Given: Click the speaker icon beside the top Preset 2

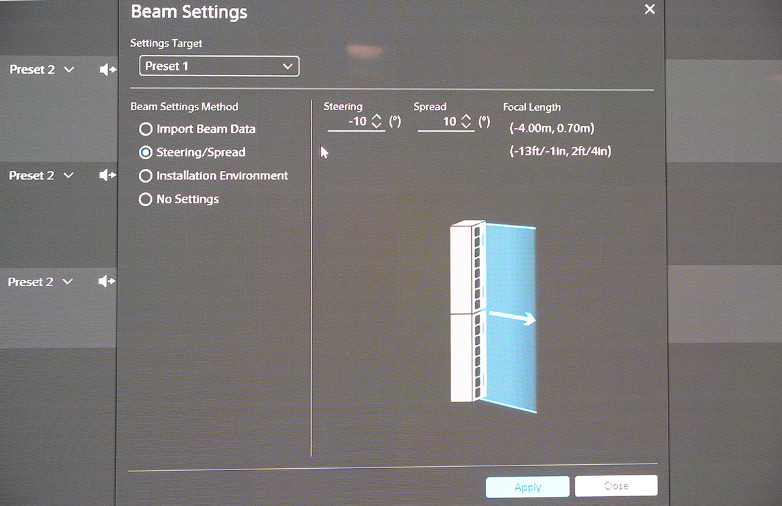Looking at the screenshot, I should [x=107, y=70].
